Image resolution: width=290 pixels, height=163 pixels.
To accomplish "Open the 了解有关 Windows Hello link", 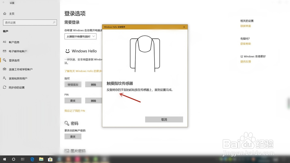I will pyautogui.click(x=83, y=71).
